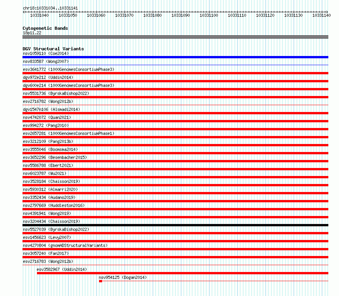Click nsv954125 (Dogan2014) label
The width and height of the screenshot is (339, 296).
(x=123, y=277)
